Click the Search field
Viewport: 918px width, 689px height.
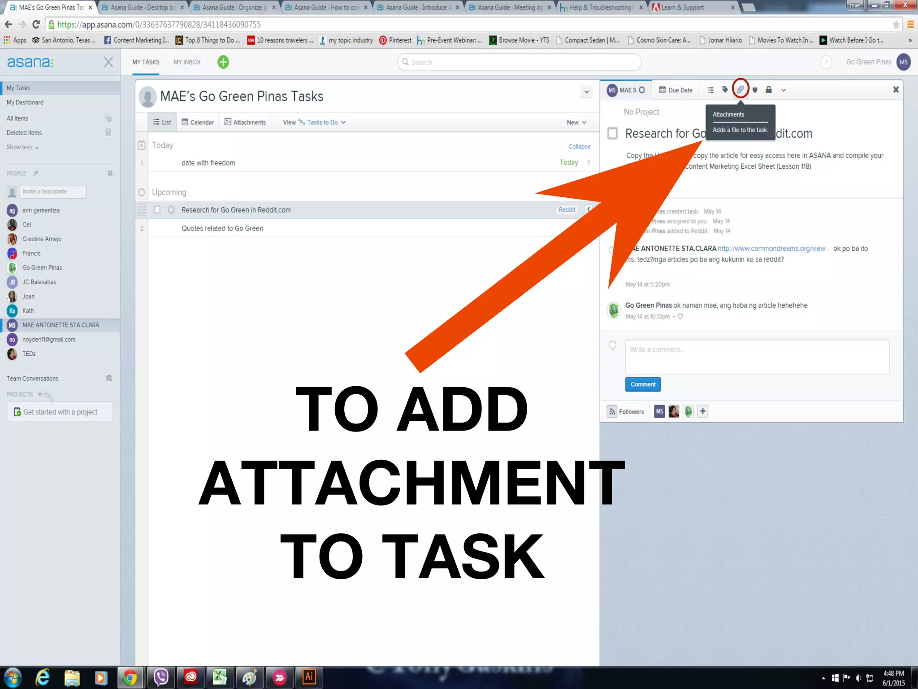point(519,62)
